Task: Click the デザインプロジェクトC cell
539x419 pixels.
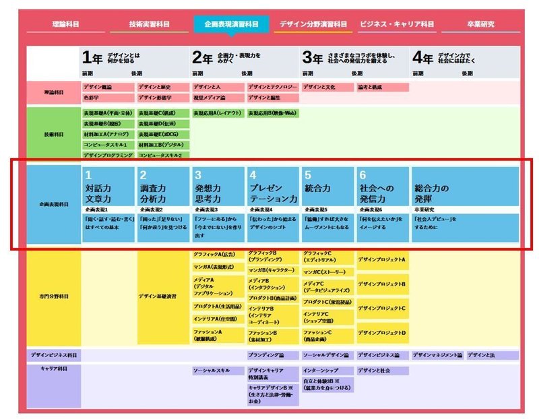Action: [x=383, y=309]
